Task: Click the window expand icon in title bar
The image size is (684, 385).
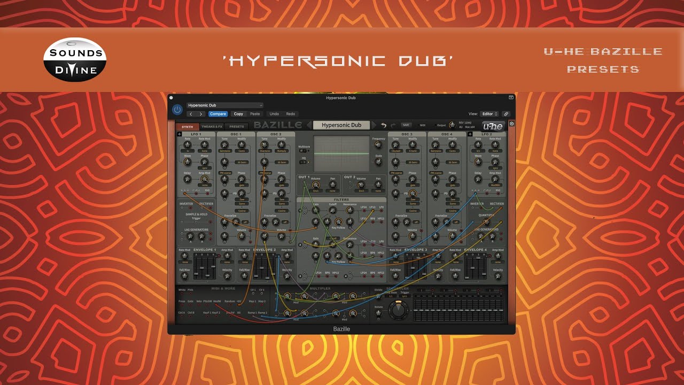Action: (x=511, y=97)
